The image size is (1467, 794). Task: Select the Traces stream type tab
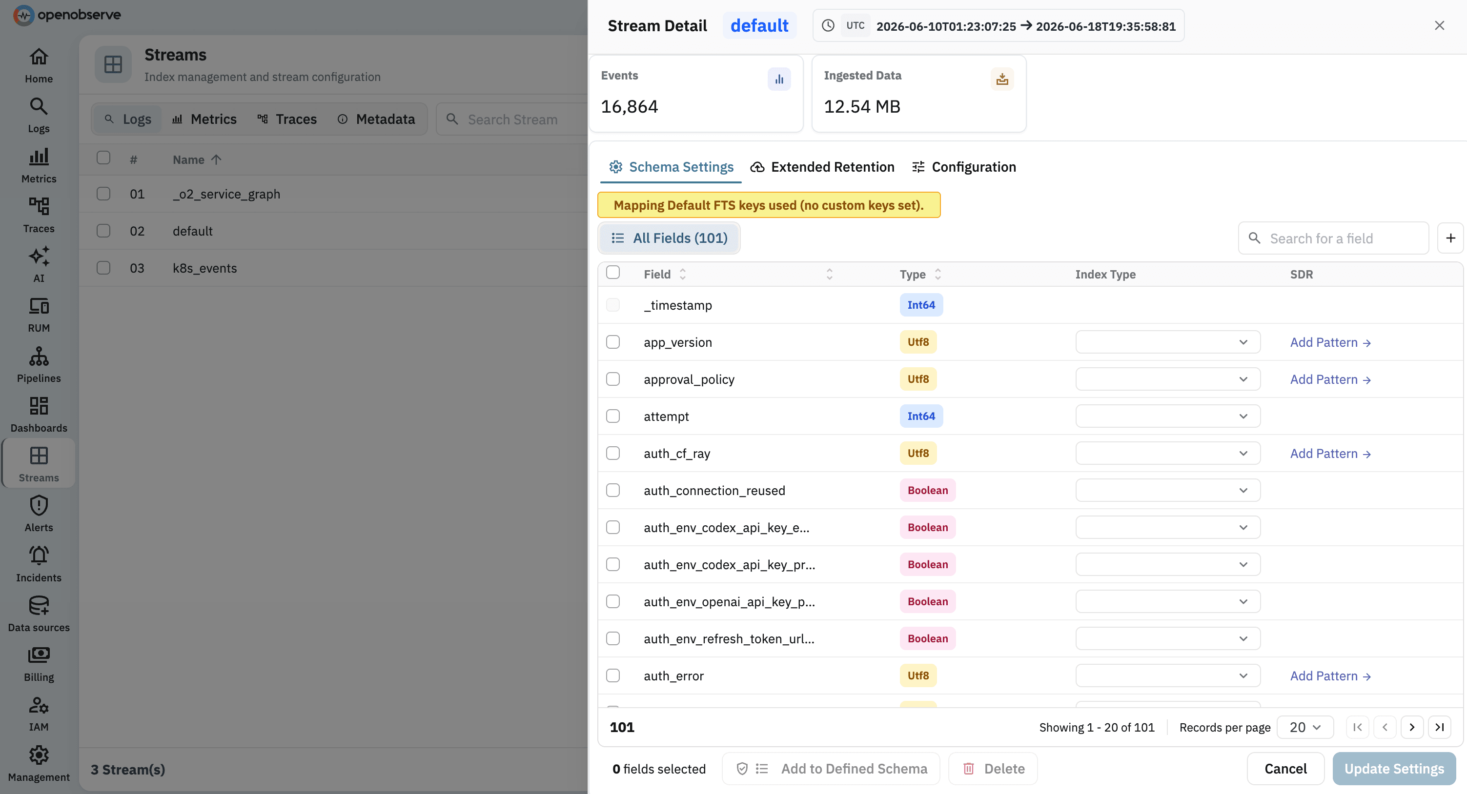point(287,119)
